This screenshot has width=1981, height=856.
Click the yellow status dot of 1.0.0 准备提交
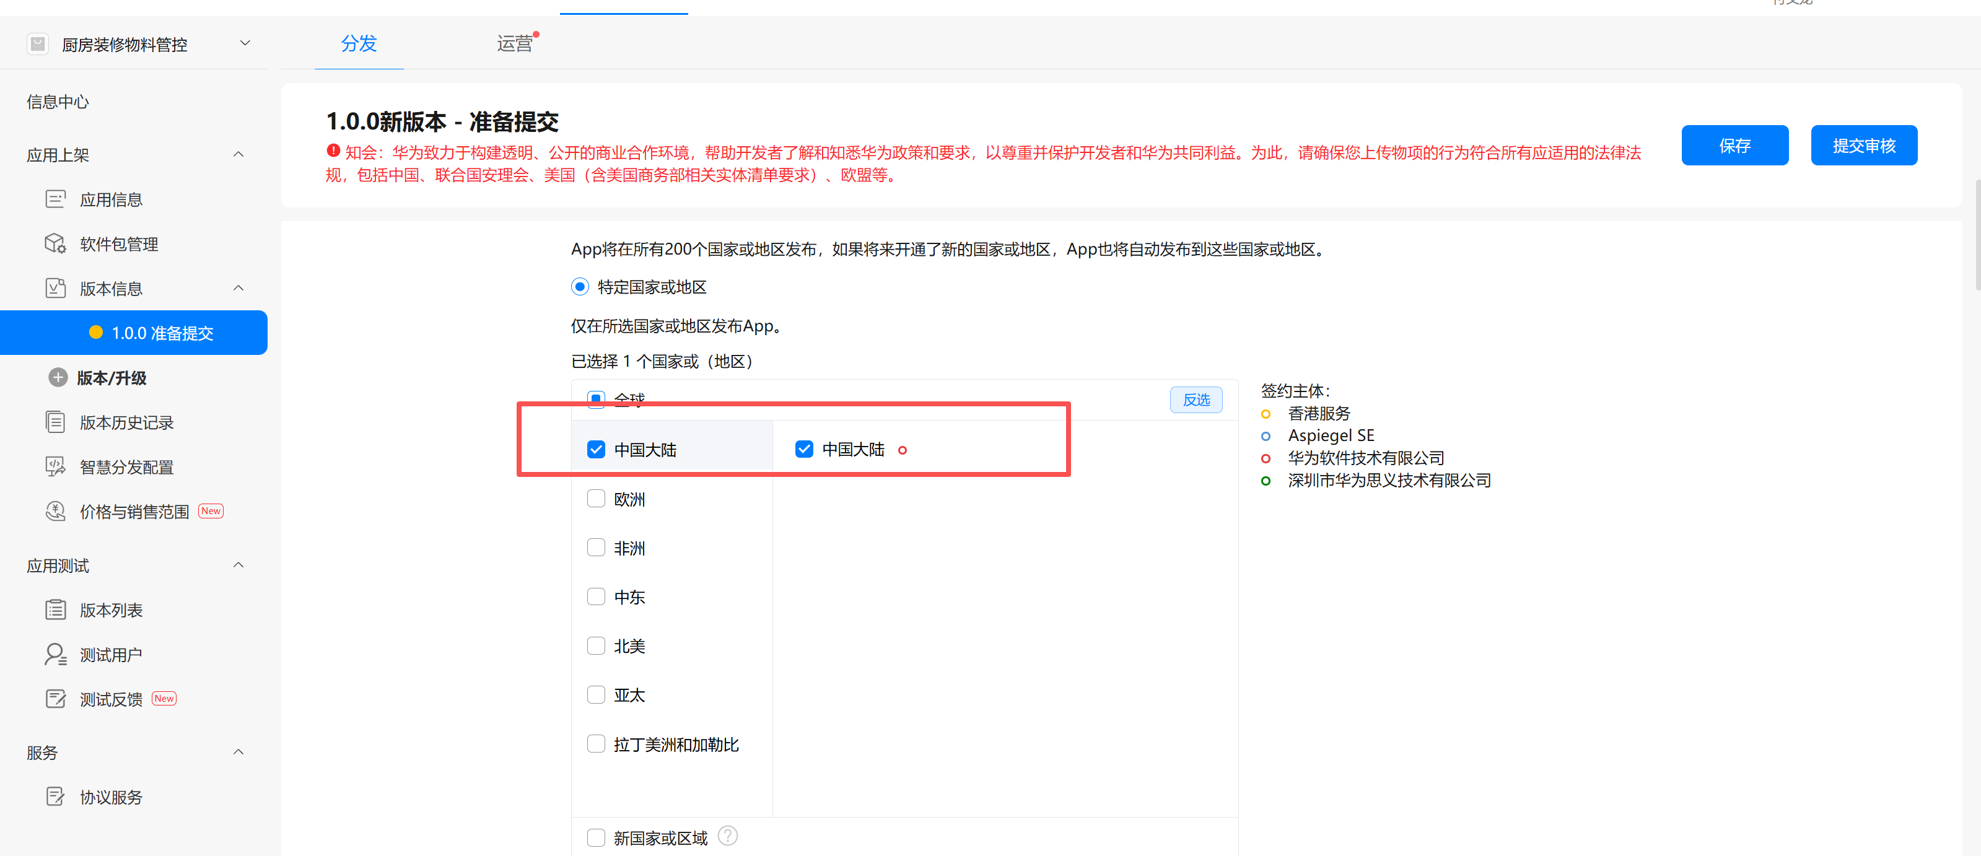coord(96,332)
